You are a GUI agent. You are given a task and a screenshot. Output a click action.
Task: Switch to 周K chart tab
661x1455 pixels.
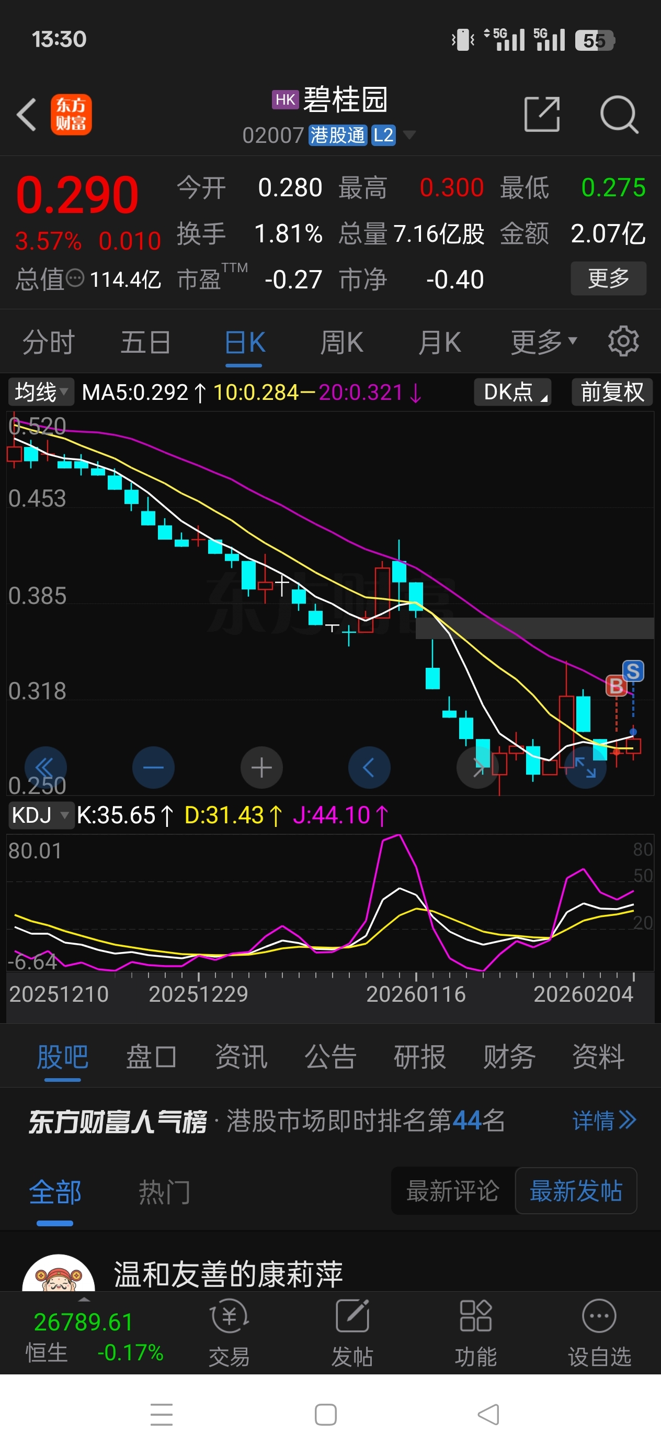pyautogui.click(x=341, y=341)
